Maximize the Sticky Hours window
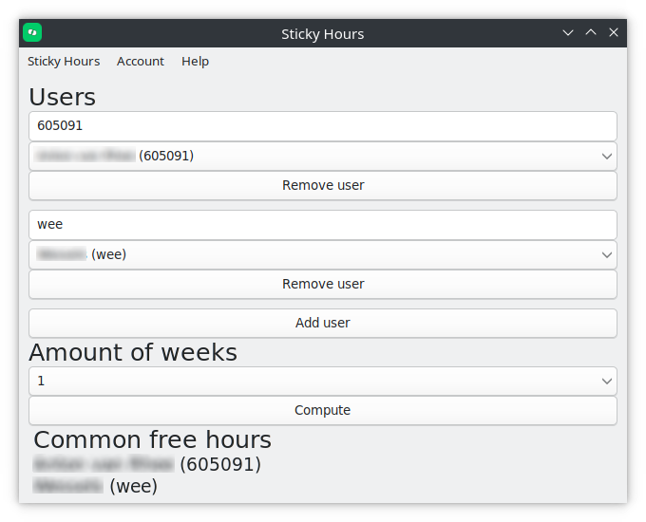The image size is (646, 522). (x=591, y=32)
